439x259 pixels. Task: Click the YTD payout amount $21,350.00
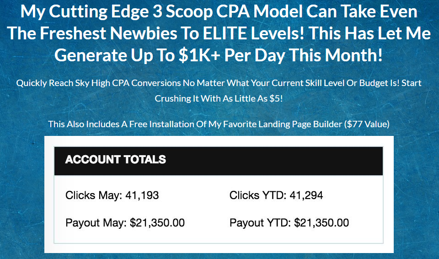[321, 223]
